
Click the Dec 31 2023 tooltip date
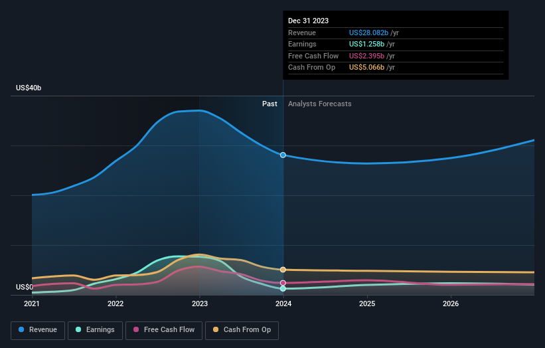click(308, 21)
